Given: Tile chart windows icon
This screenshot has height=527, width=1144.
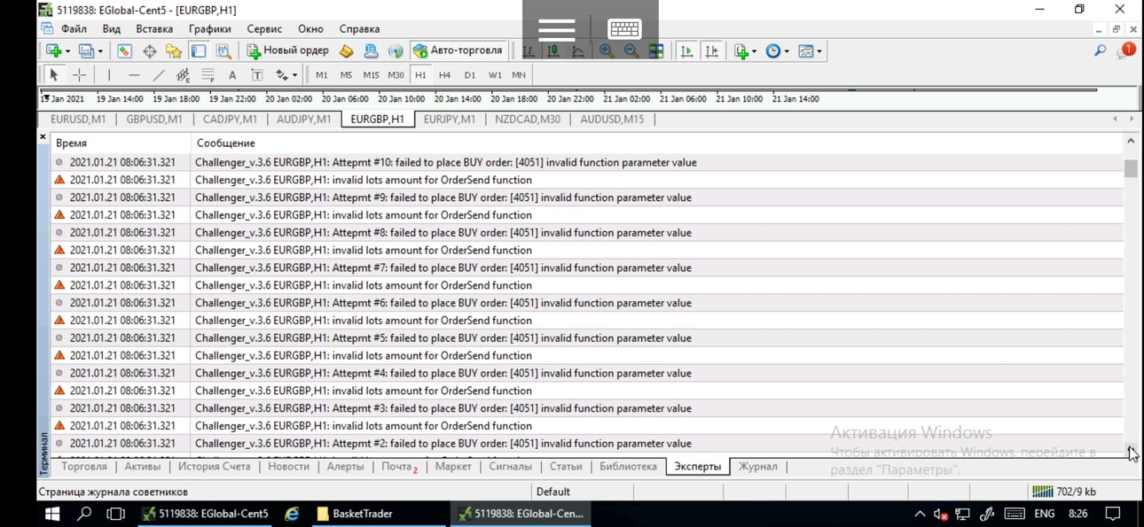Looking at the screenshot, I should [656, 51].
